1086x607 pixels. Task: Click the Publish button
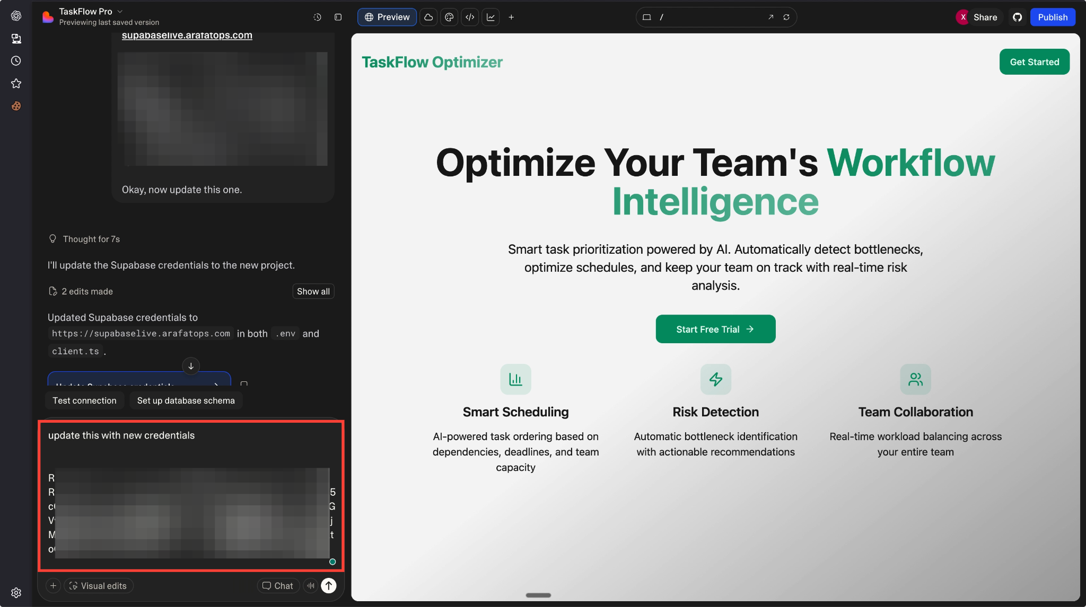(x=1052, y=17)
